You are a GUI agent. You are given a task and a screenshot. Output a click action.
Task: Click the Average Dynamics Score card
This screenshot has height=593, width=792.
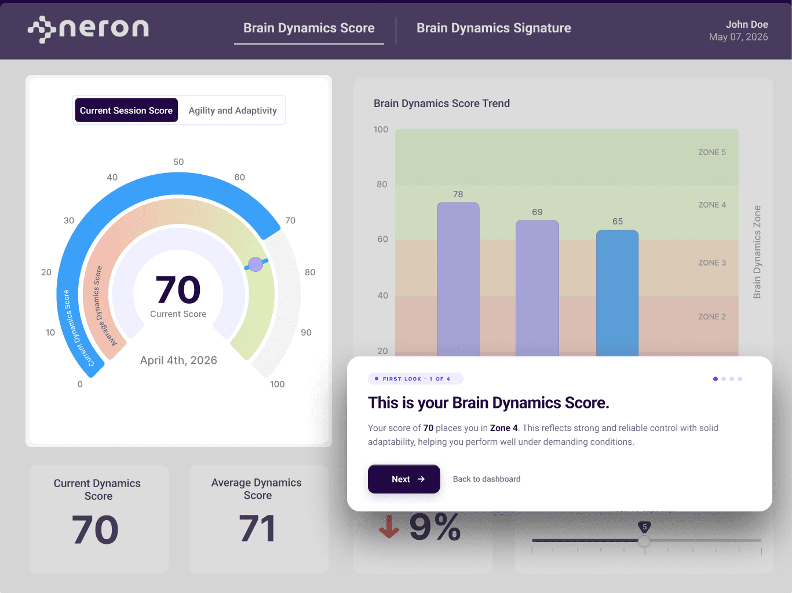[259, 519]
